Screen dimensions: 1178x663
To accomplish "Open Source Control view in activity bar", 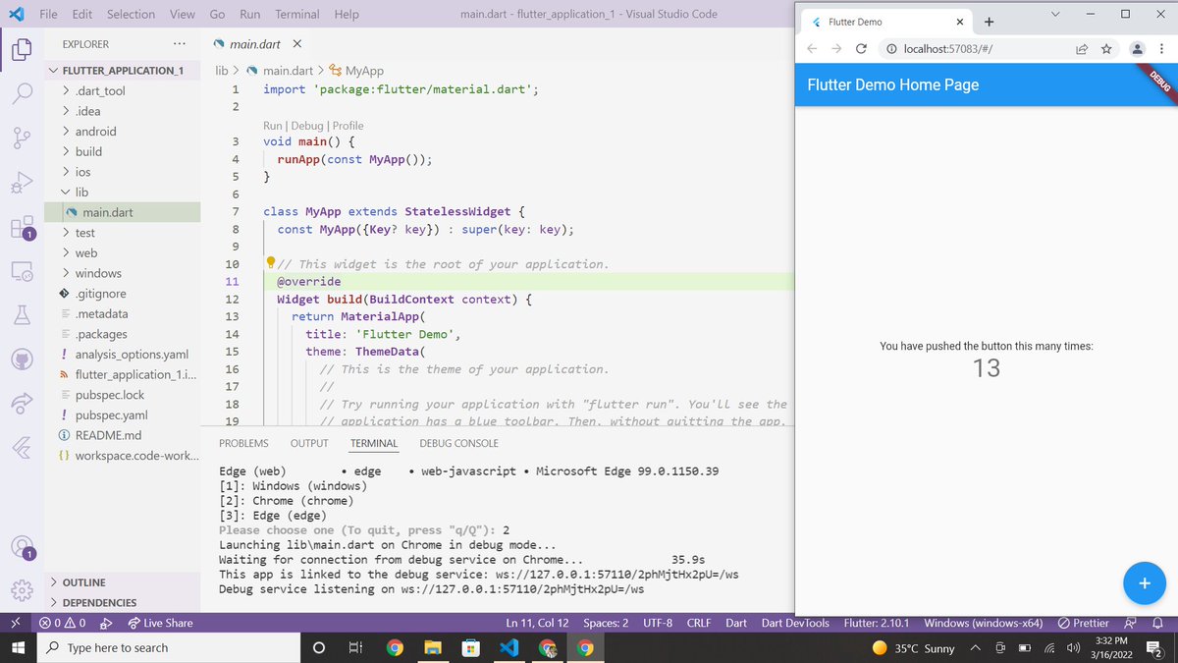I will click(22, 138).
